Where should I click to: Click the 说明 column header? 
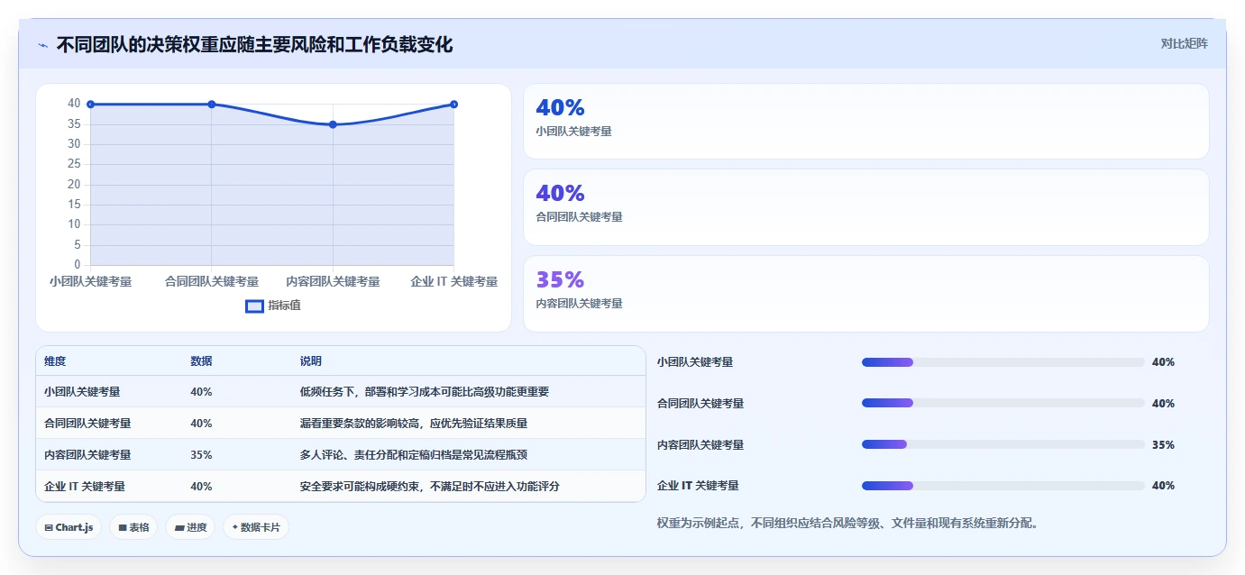[x=311, y=361]
